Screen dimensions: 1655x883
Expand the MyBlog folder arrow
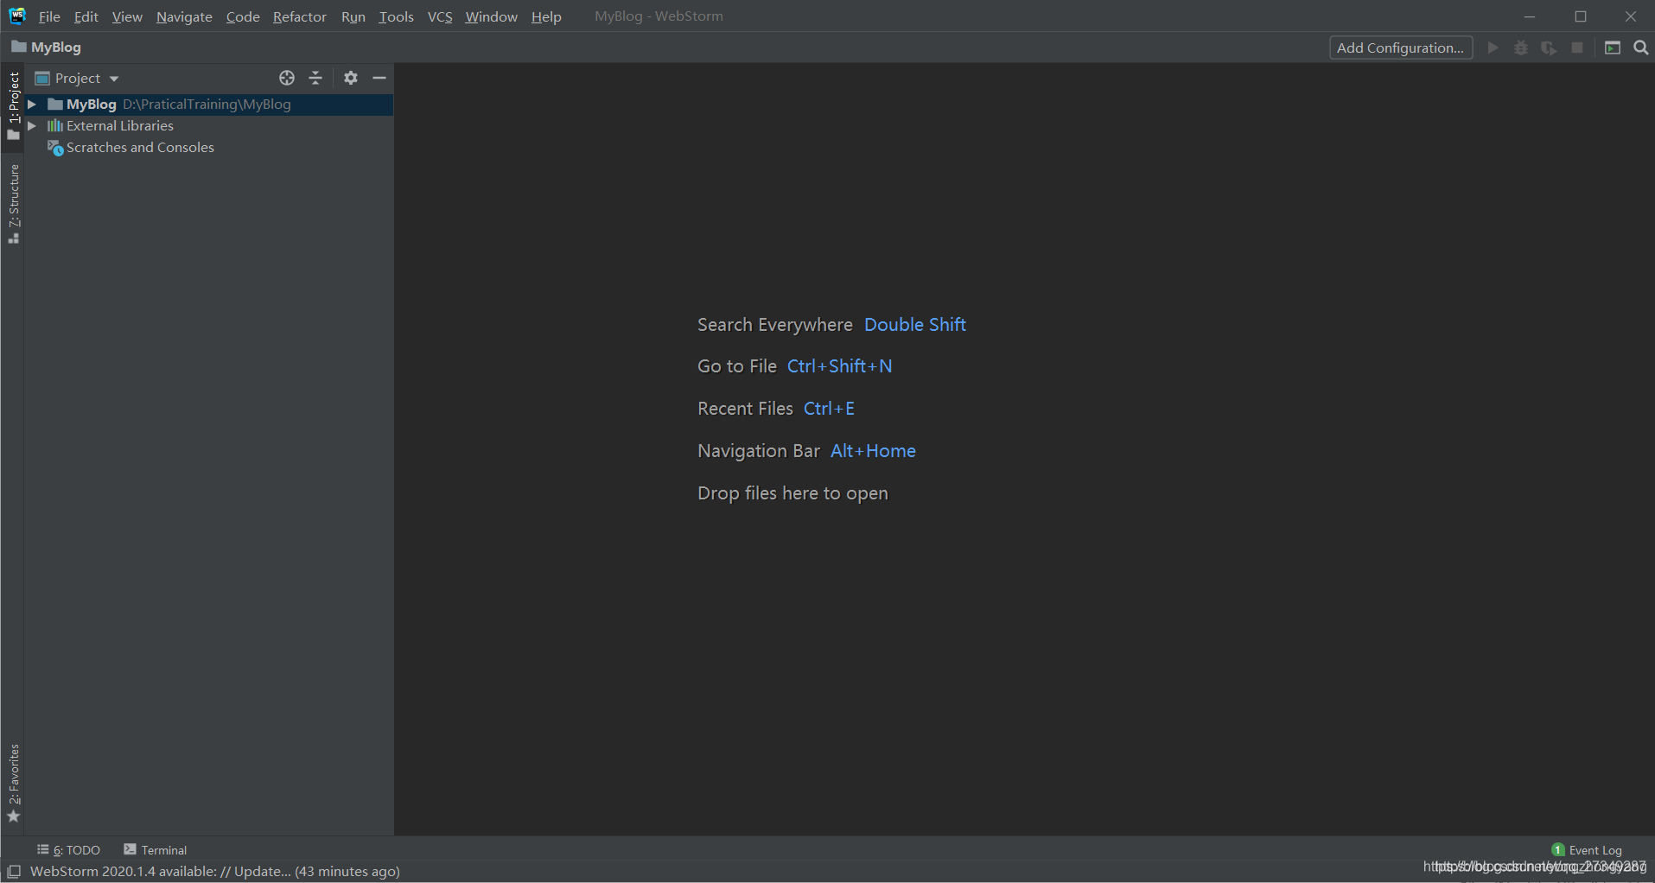click(x=32, y=104)
